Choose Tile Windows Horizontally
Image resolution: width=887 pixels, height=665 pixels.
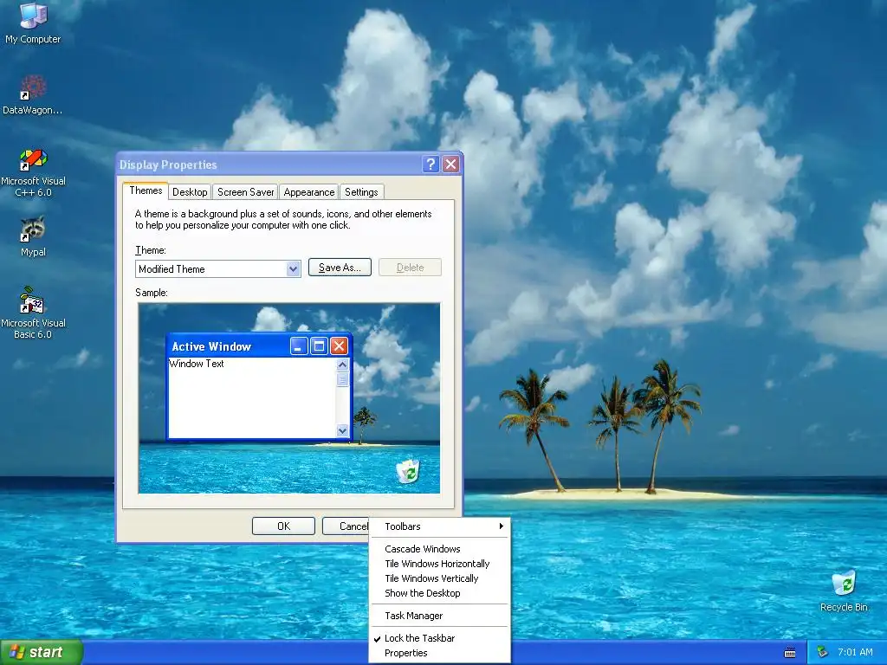pyautogui.click(x=439, y=564)
